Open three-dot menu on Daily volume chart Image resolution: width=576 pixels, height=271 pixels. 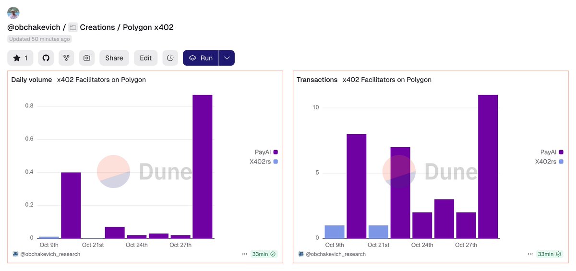pyautogui.click(x=245, y=254)
